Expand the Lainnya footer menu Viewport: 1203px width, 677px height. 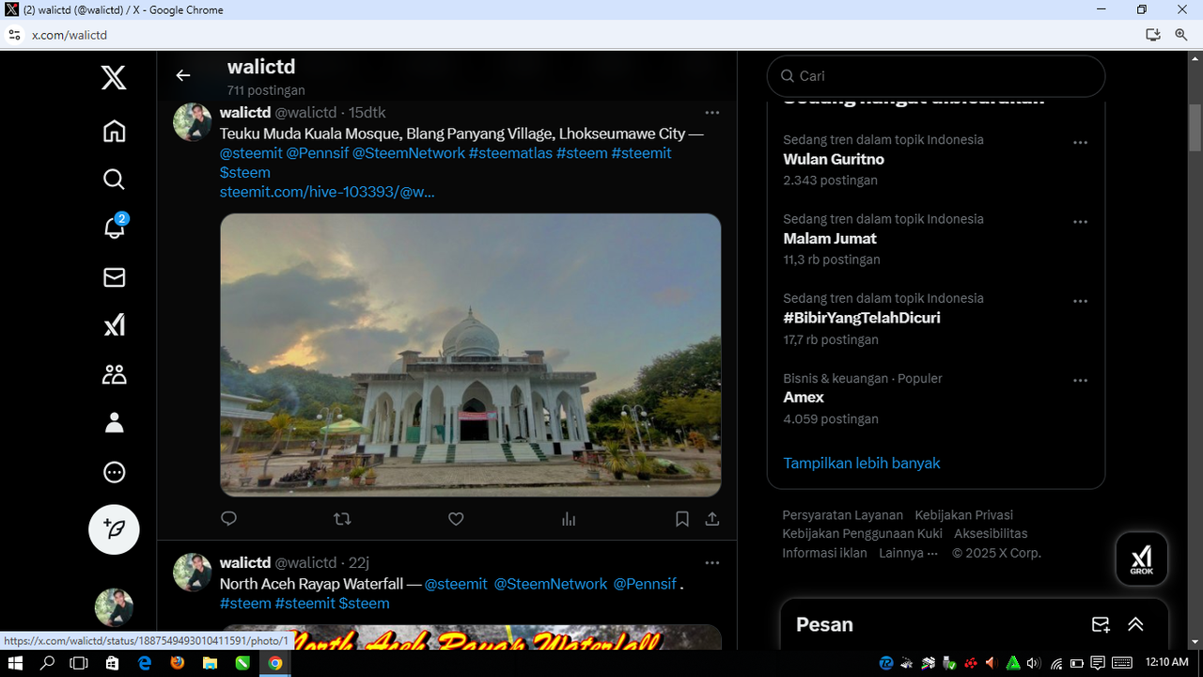[909, 553]
